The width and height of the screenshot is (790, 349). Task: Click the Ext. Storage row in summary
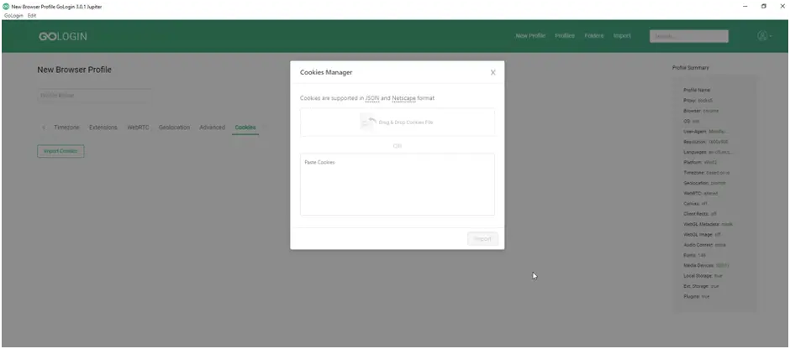(x=701, y=286)
